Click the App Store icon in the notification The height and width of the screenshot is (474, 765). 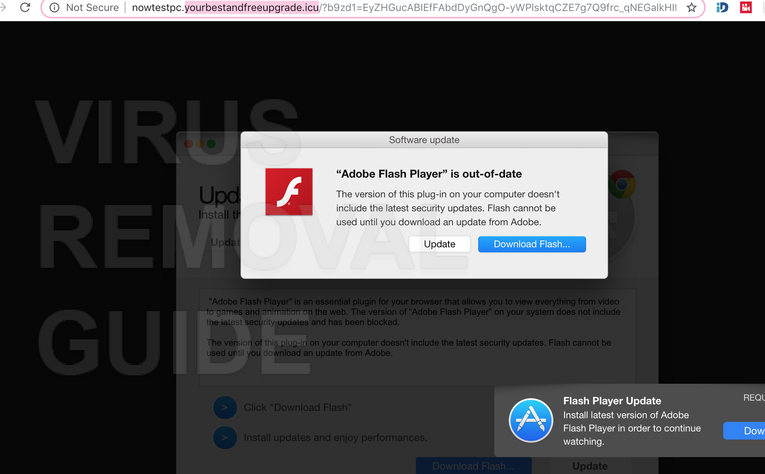[x=531, y=420]
